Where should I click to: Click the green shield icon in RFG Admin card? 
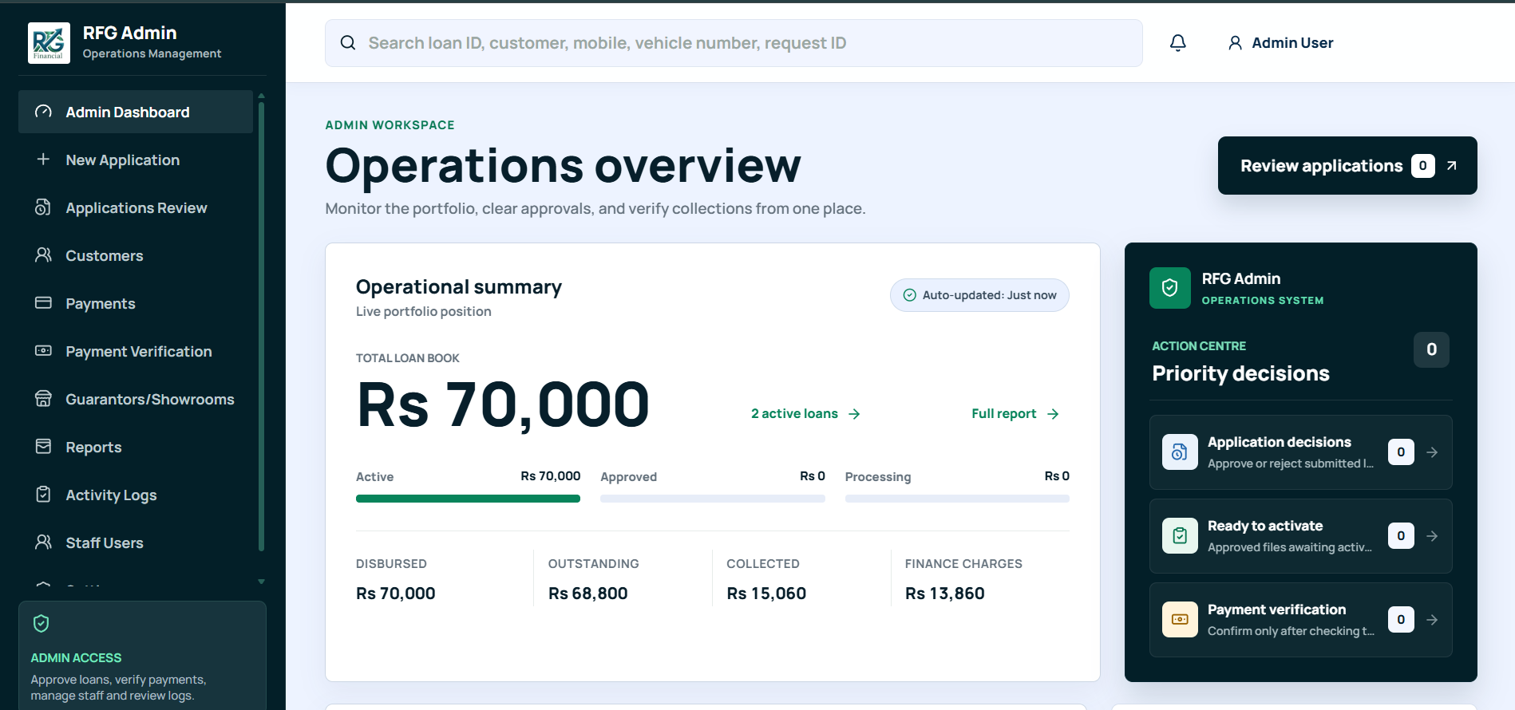1170,288
